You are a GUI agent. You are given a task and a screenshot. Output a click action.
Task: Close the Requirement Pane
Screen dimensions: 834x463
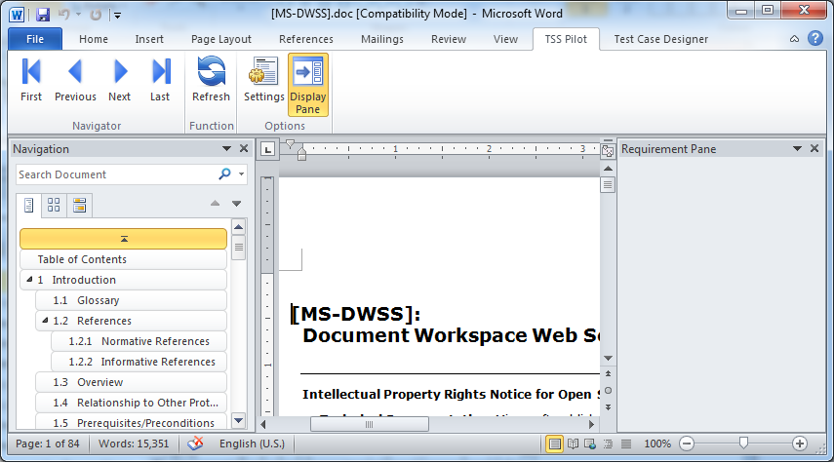pos(814,149)
